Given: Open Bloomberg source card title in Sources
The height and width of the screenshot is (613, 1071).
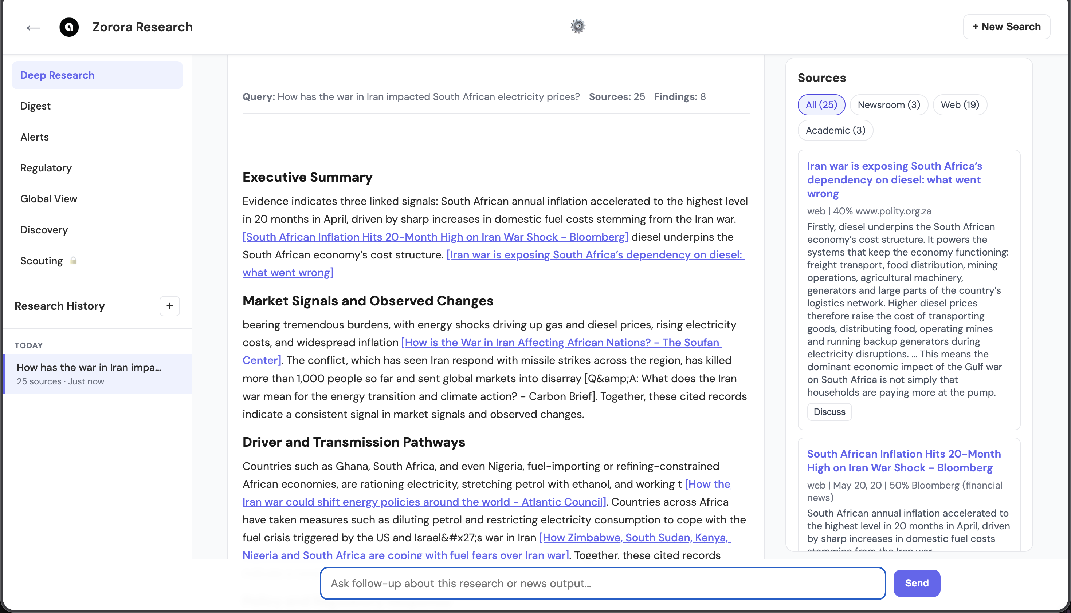Looking at the screenshot, I should 904,461.
